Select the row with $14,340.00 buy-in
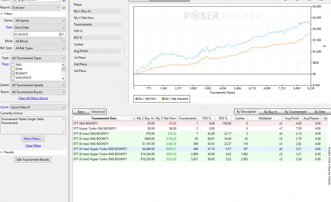Screen dimensions: 331x202 click(x=200, y=154)
